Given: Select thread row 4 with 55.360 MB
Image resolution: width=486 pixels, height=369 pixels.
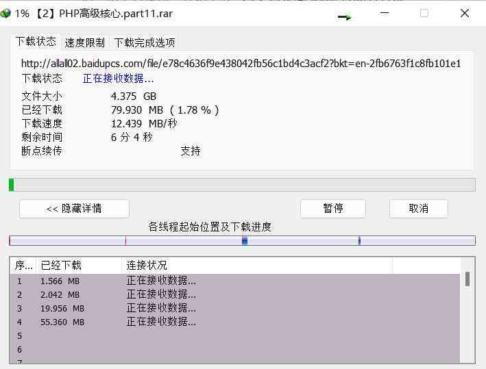Looking at the screenshot, I should click(137, 322).
